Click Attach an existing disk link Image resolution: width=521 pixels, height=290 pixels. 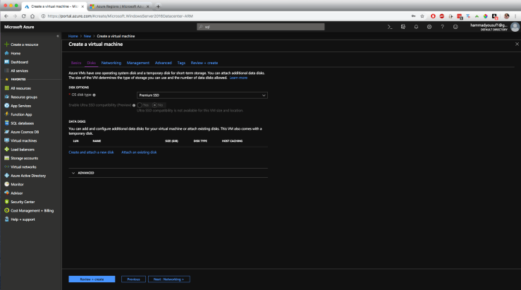pyautogui.click(x=139, y=152)
